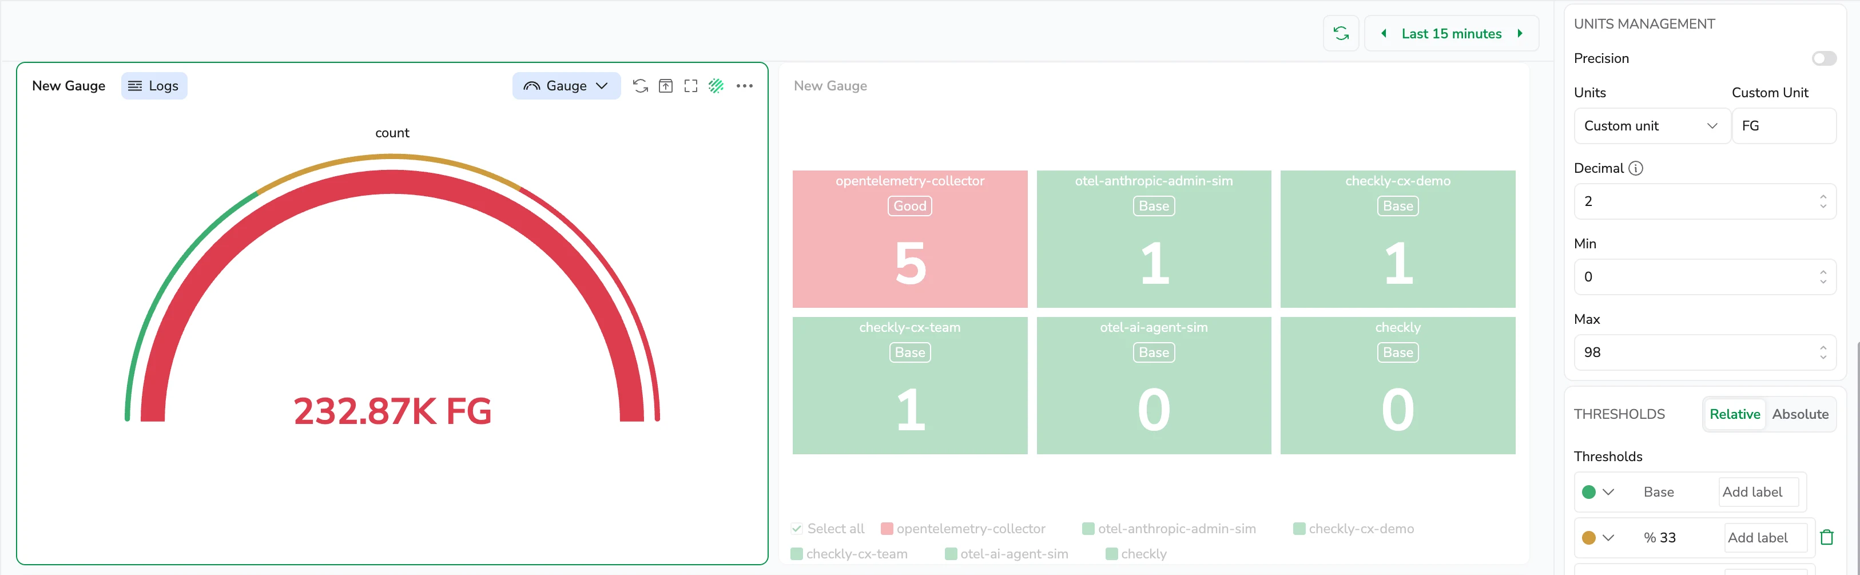Viewport: 1860px width, 575px height.
Task: Open the three-dots panel menu
Action: pyautogui.click(x=745, y=86)
